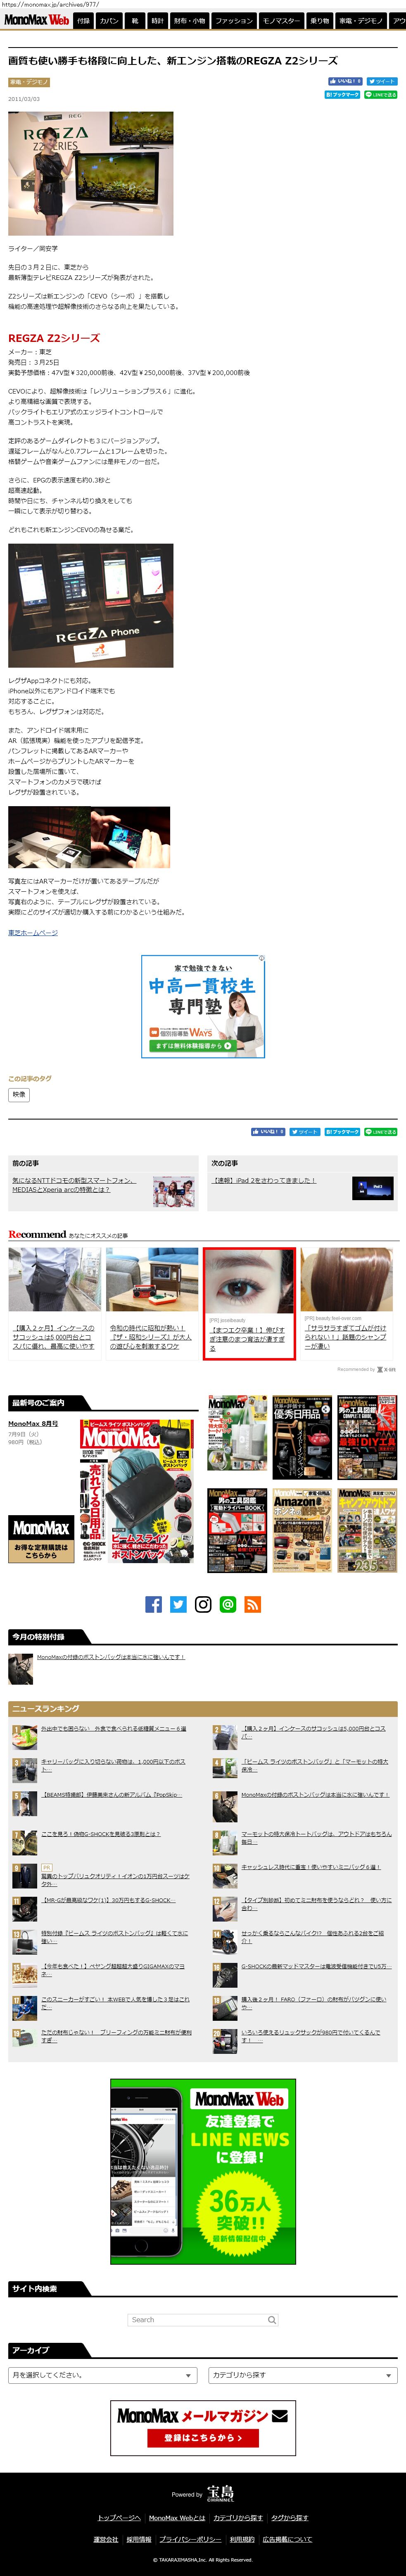Screen dimensions: 406x2576
Task: Click the メールマガジン 登録はこちらから button
Action: click(203, 2438)
